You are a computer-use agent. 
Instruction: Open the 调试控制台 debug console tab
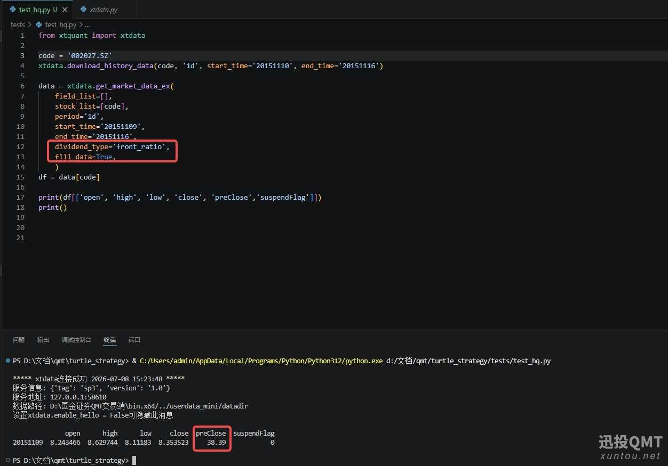[76, 340]
